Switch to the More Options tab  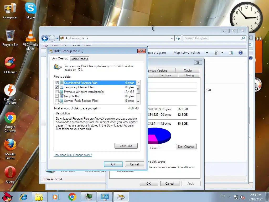coord(80,59)
